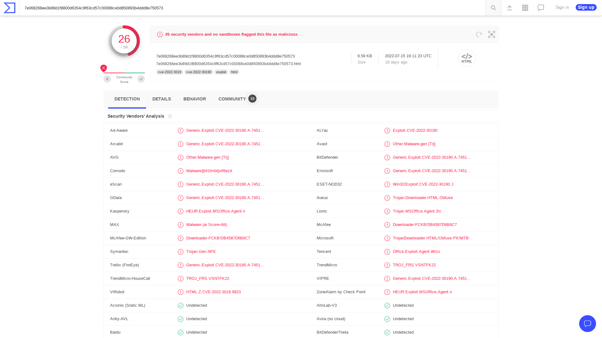
Task: Click green check icon for AhnLab-V3
Action: pyautogui.click(x=387, y=305)
